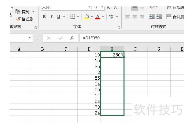This screenshot has height=129, width=194.
Task: Click the fill handle of cell E1
Action: (x=124, y=57)
